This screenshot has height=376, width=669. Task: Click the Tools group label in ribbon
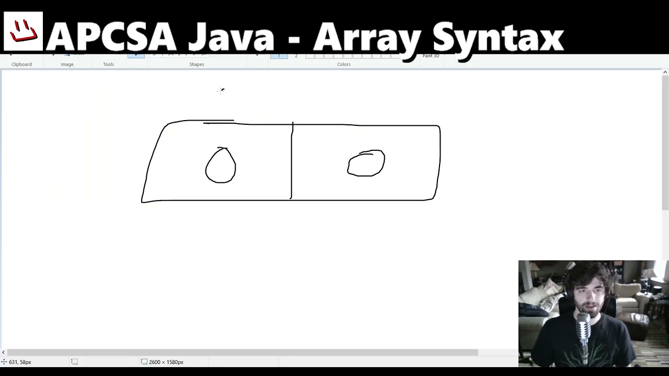108,64
